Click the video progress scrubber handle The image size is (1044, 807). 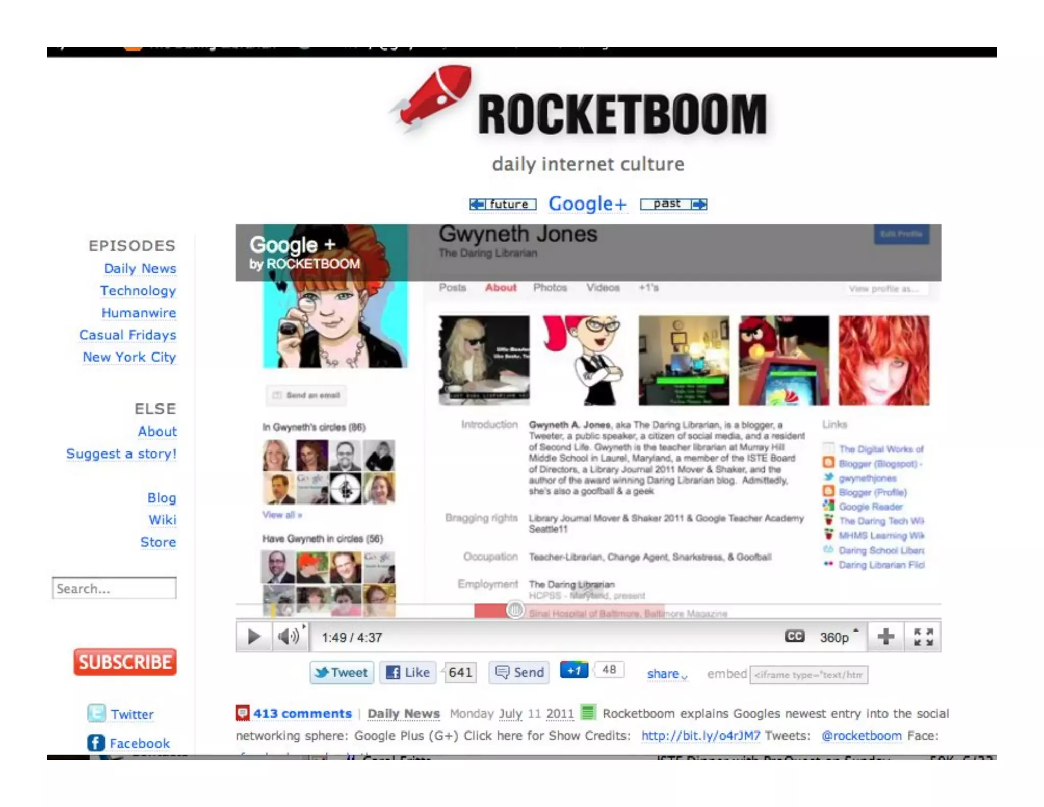515,610
